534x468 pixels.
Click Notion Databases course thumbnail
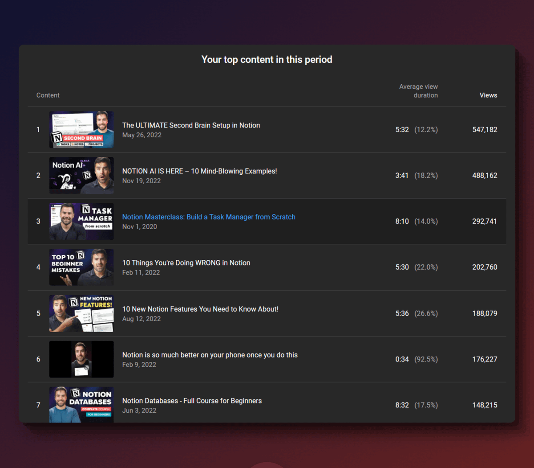pos(81,404)
